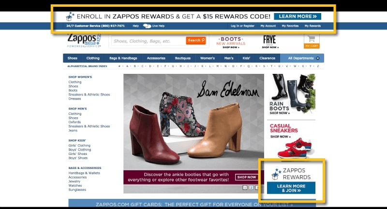Click the rewards gift box icon in the top banner
This screenshot has height=209, width=387.
tap(70, 16)
